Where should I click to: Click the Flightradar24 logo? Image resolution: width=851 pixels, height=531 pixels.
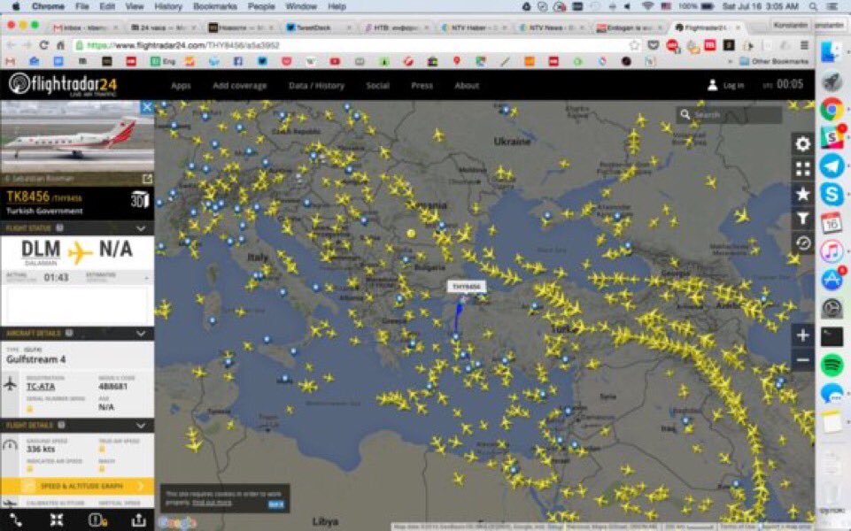tap(63, 85)
